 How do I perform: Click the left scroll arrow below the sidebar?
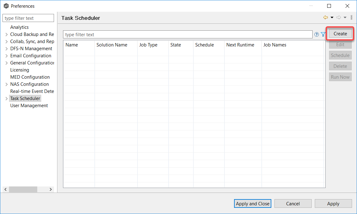pos(5,189)
